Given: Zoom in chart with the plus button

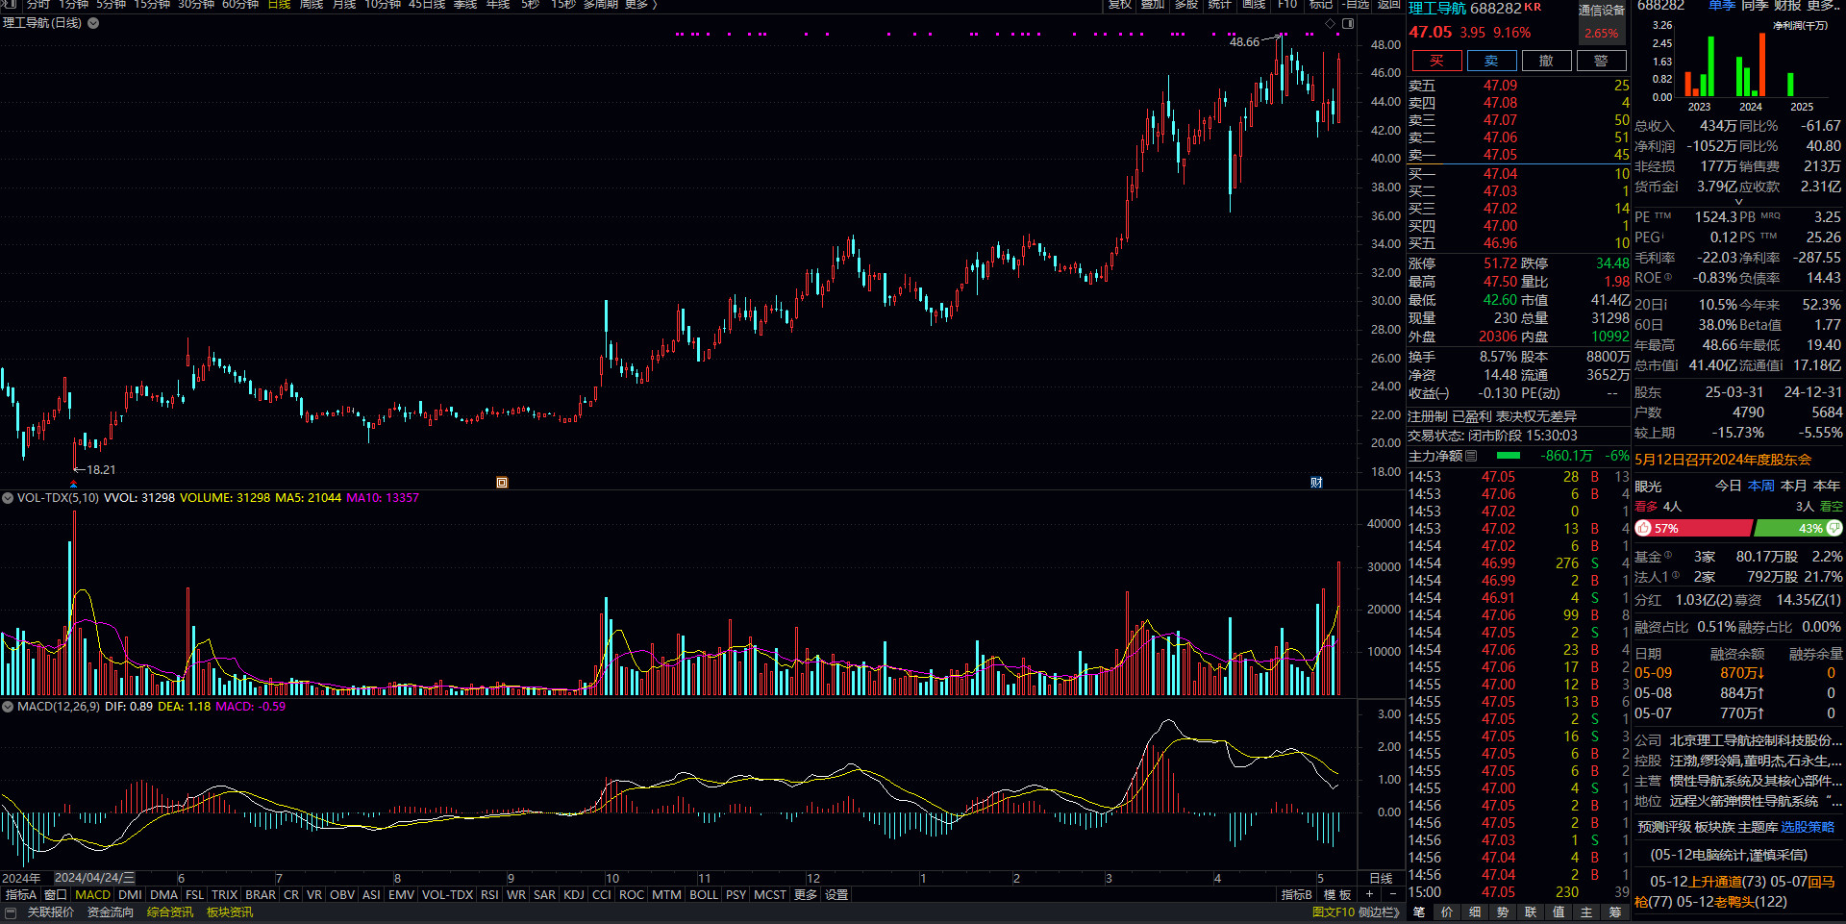Looking at the screenshot, I should click(1369, 894).
